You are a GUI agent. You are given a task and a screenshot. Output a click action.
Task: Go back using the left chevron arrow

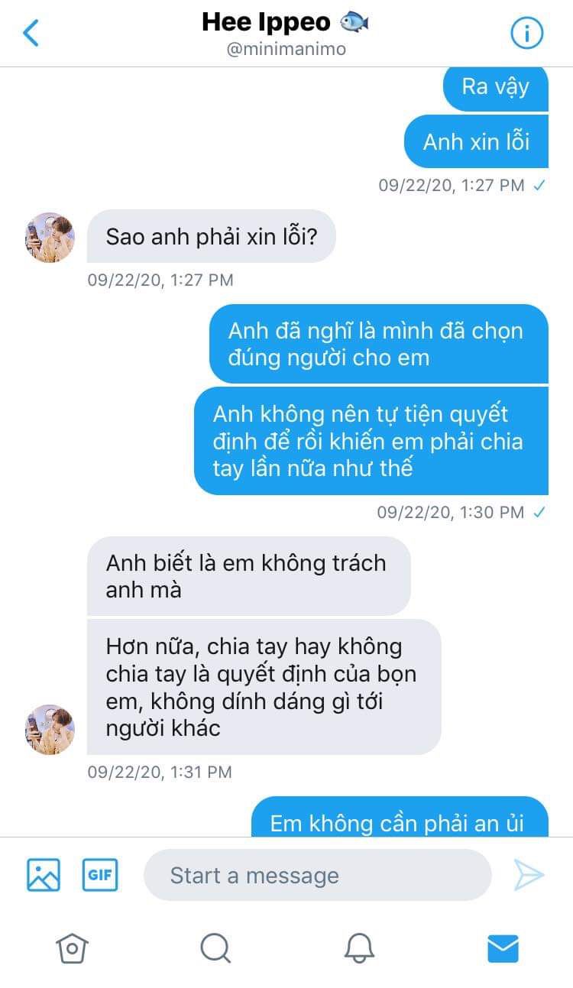[x=31, y=33]
